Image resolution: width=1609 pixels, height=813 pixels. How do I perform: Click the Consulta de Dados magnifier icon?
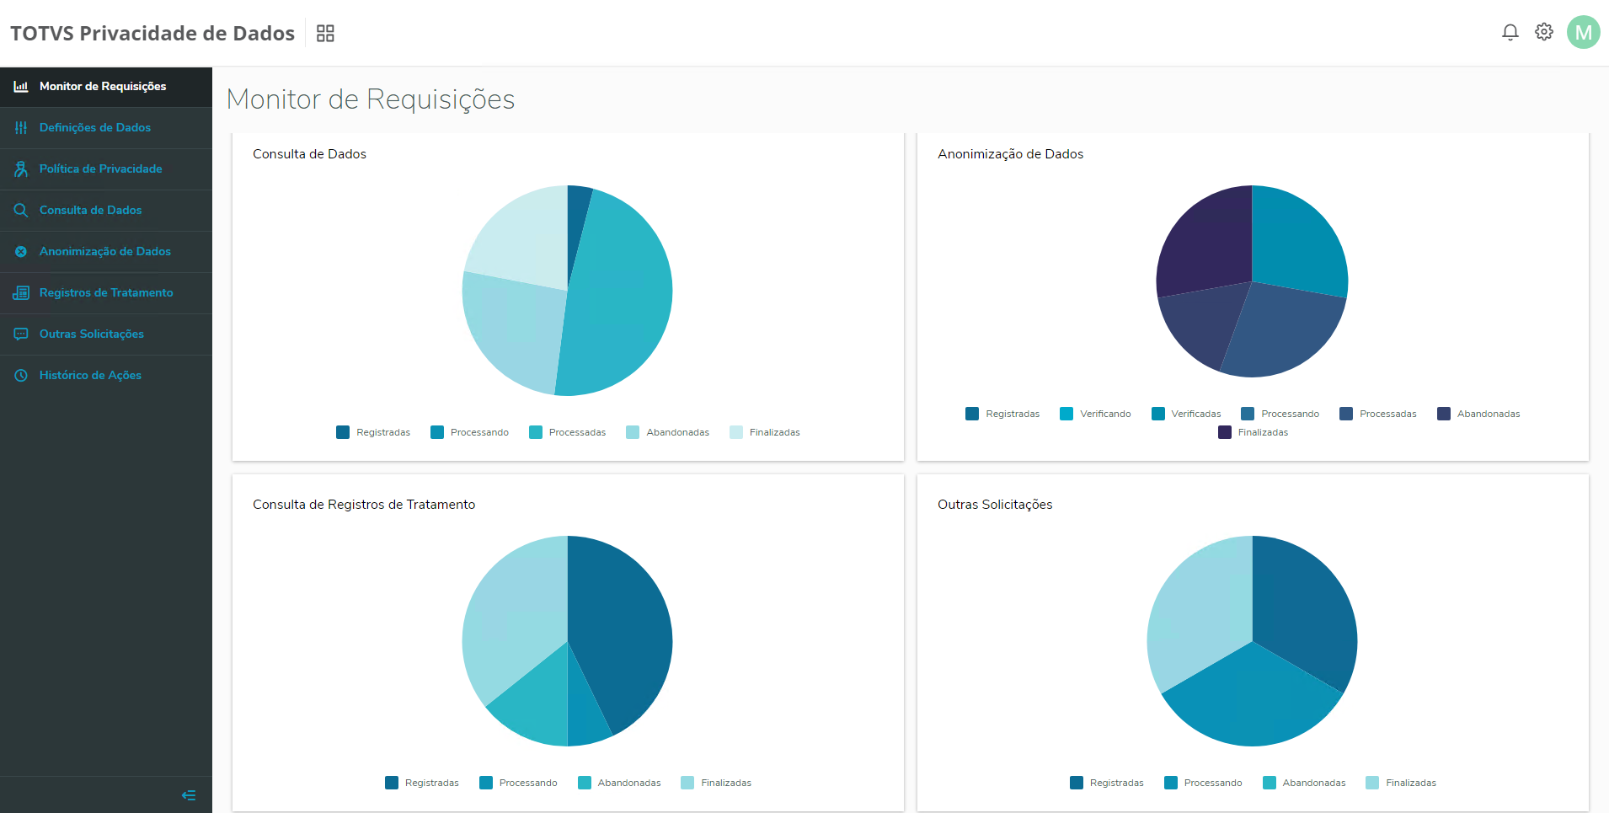point(21,210)
